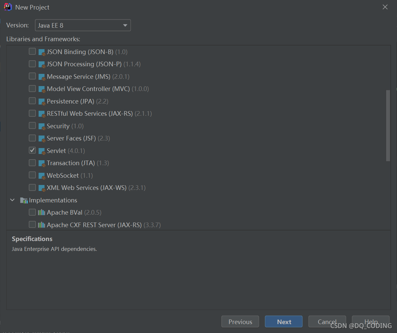
Task: Close the New Project dialog
Action: pyautogui.click(x=385, y=7)
